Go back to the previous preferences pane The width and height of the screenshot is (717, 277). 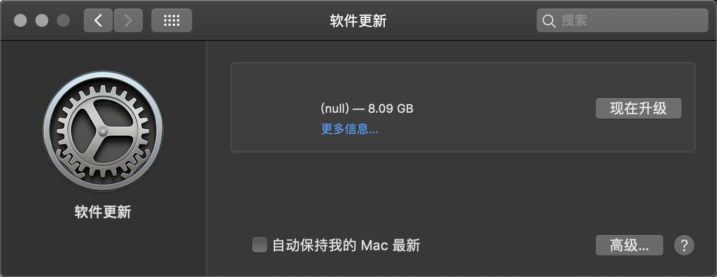(98, 21)
